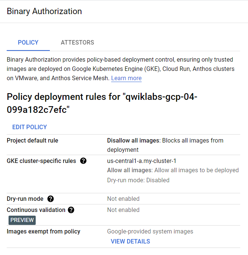Switch to the ATTESTORS tab

[x=77, y=42]
